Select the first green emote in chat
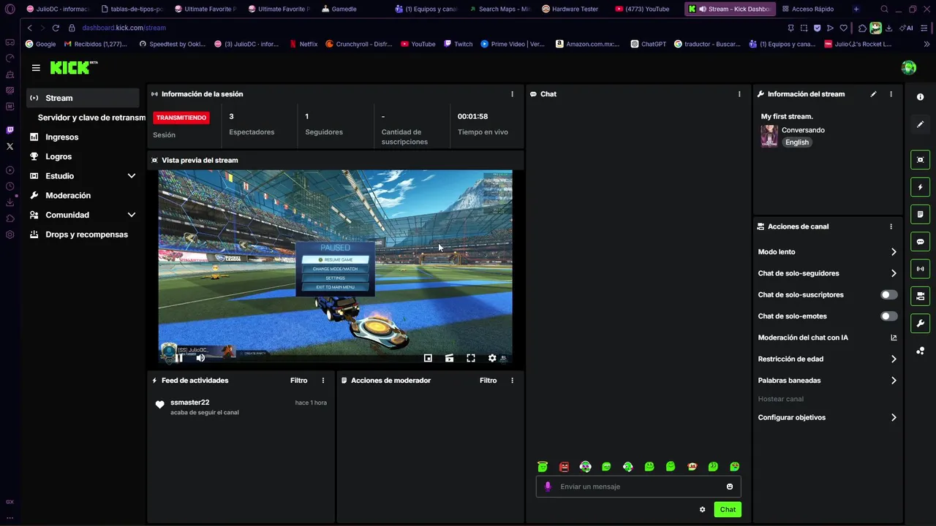 pyautogui.click(x=543, y=467)
